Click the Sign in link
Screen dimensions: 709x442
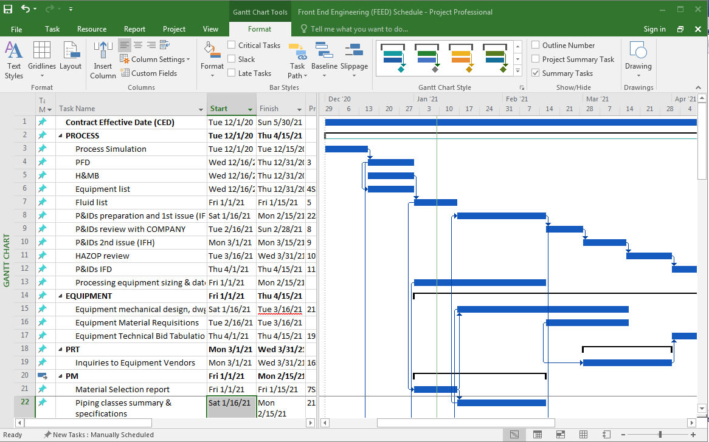[654, 29]
